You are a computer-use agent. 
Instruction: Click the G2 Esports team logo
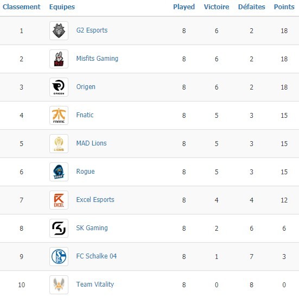click(59, 30)
